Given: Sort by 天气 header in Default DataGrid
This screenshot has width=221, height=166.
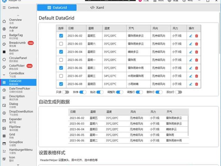Looking at the screenshot, I should click(x=138, y=28).
